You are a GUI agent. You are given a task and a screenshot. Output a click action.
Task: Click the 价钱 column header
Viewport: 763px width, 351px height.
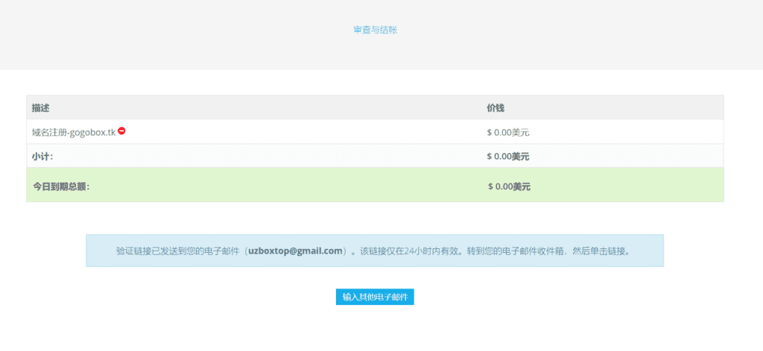pyautogui.click(x=496, y=108)
